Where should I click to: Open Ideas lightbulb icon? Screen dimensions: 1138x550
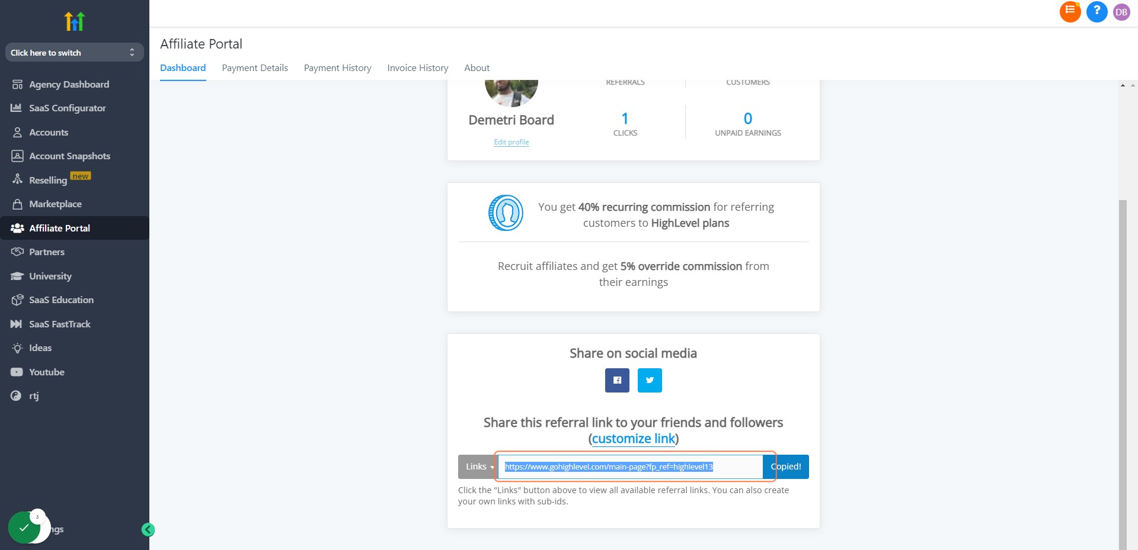pos(17,348)
